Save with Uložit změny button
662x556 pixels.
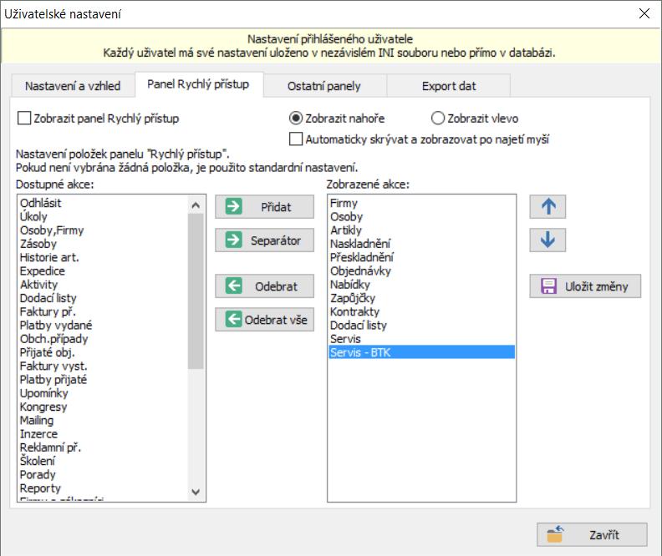585,286
